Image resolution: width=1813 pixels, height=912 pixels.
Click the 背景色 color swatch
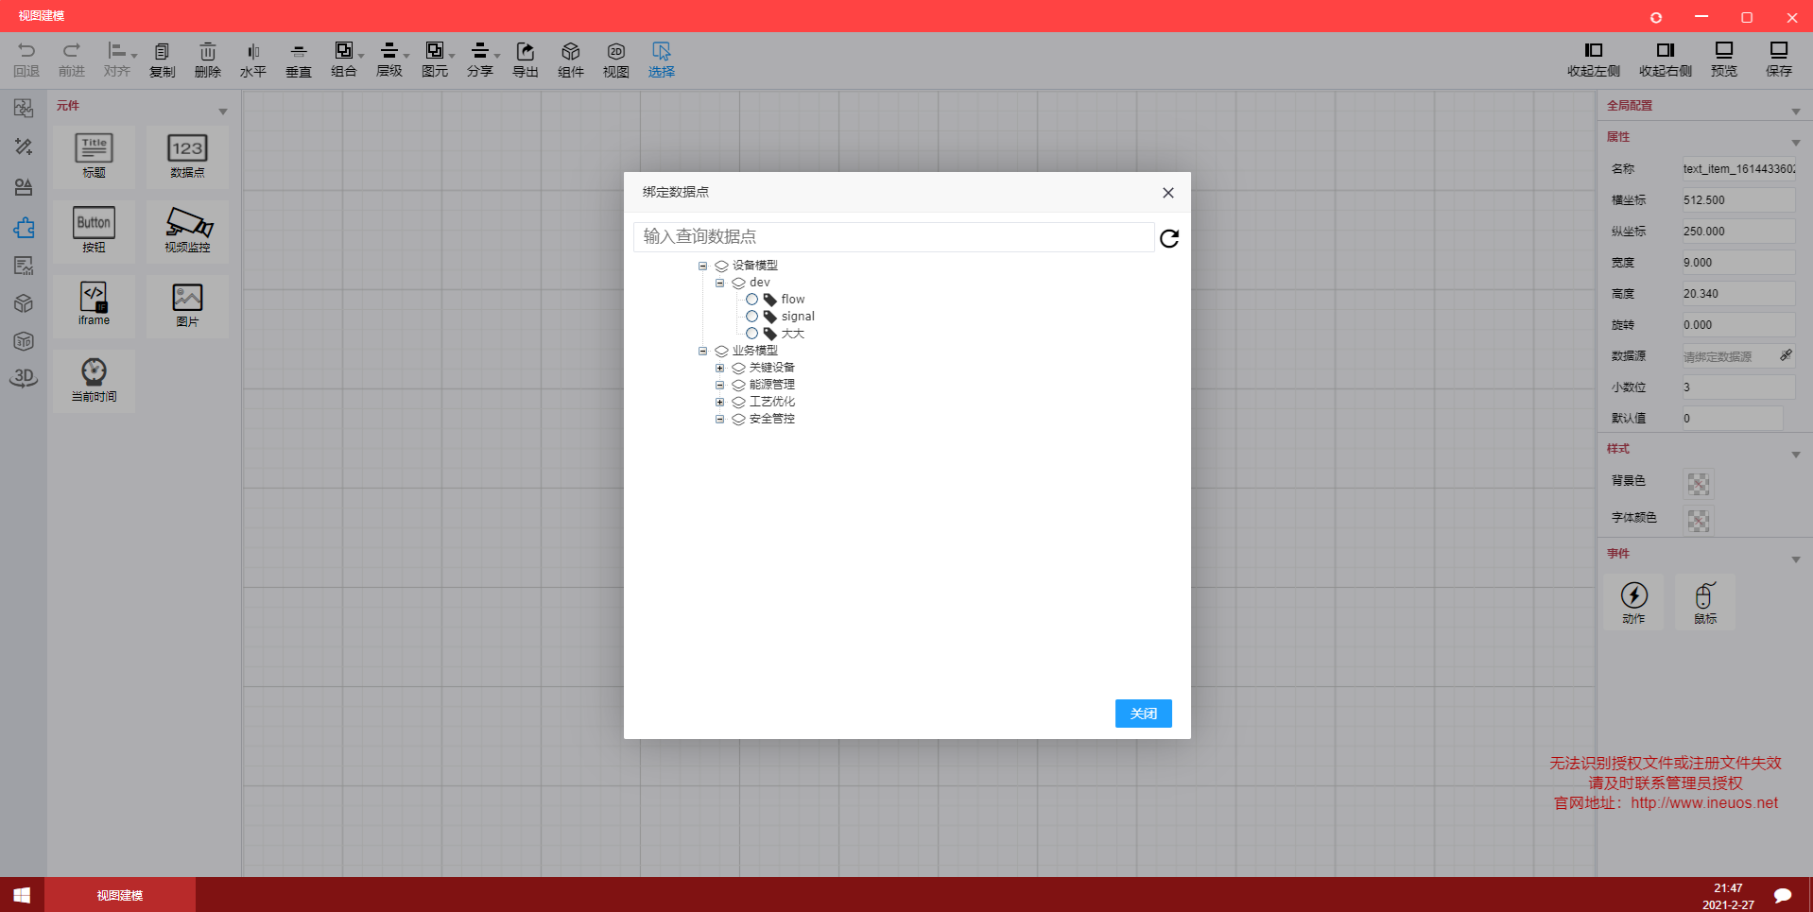point(1699,484)
